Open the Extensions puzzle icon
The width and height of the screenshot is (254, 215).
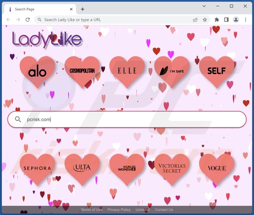click(217, 20)
